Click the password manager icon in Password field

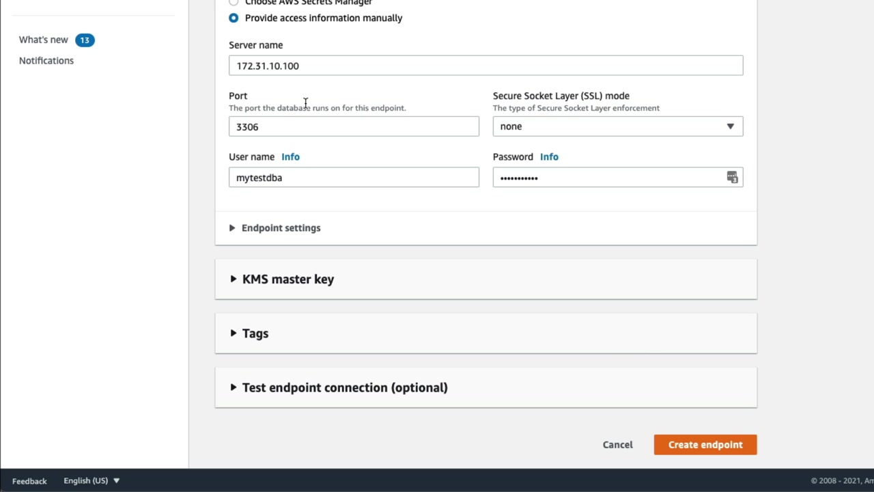[732, 178]
